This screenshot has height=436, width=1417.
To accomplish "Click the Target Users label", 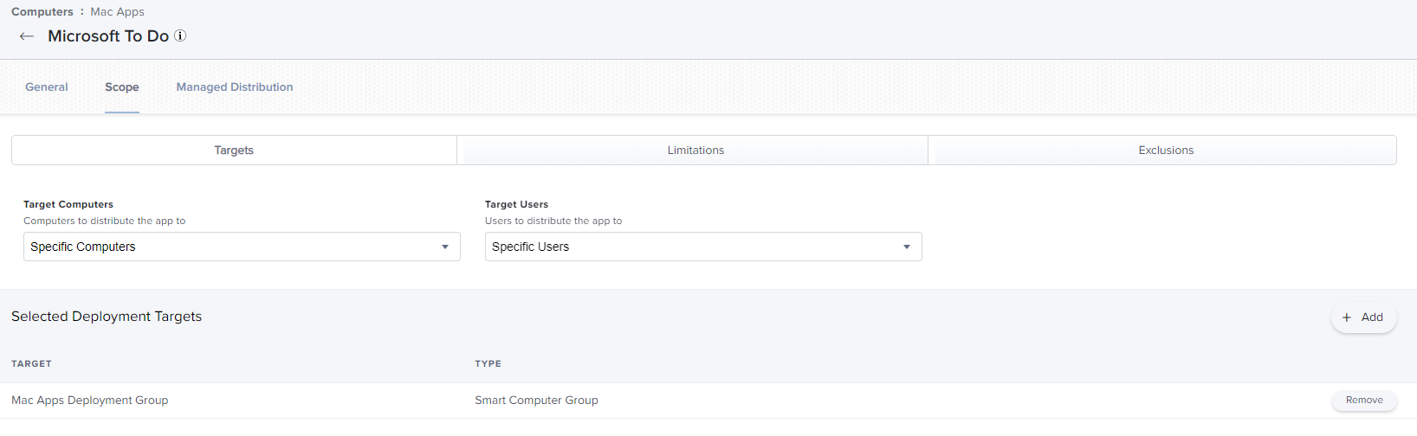I will click(516, 204).
